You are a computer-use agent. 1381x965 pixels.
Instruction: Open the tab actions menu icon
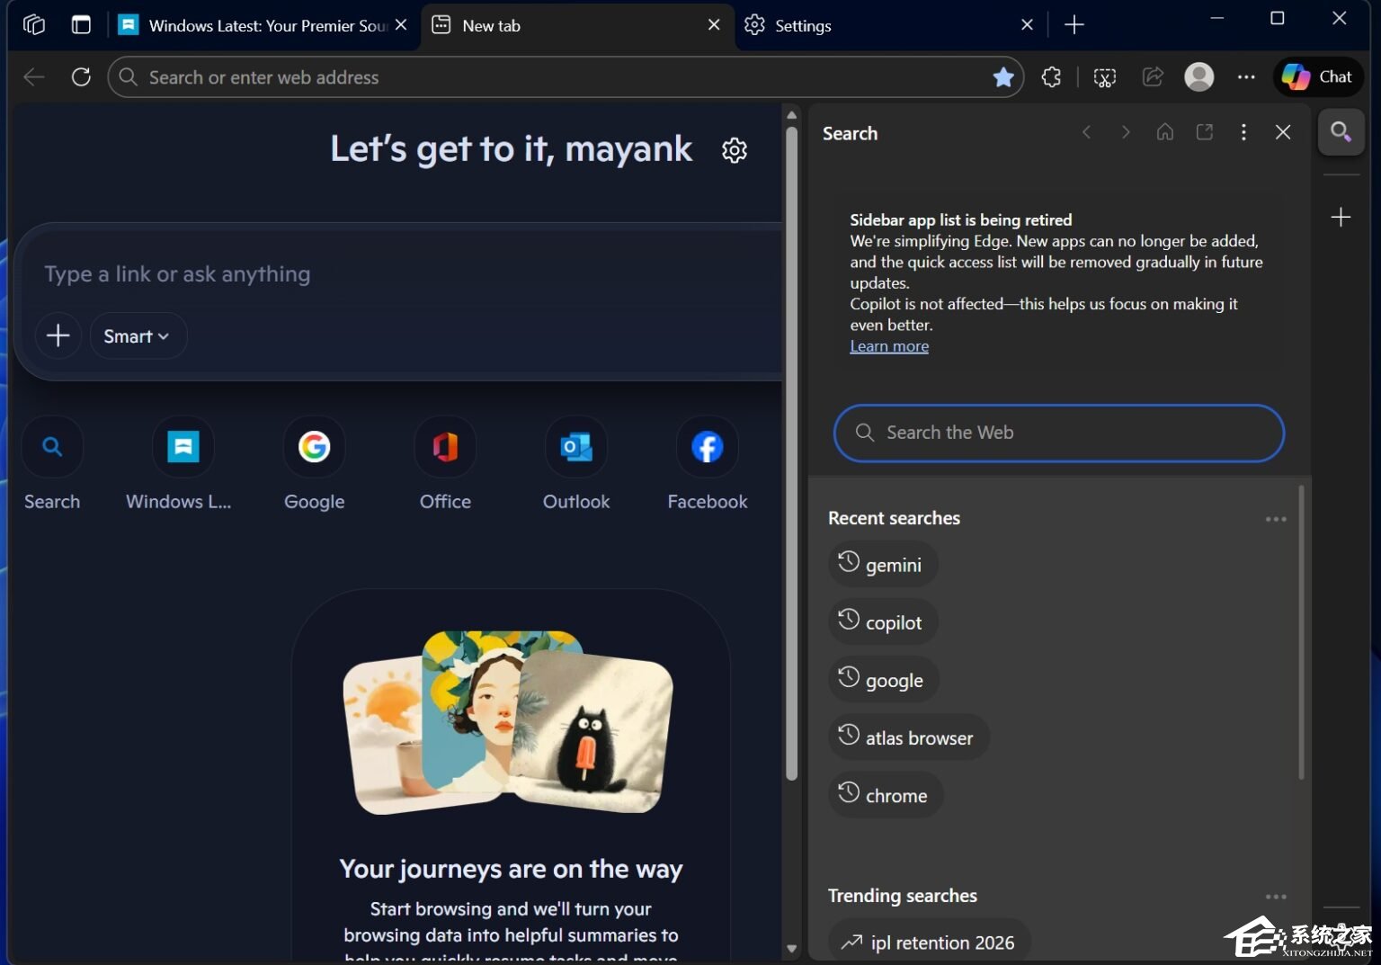point(81,24)
